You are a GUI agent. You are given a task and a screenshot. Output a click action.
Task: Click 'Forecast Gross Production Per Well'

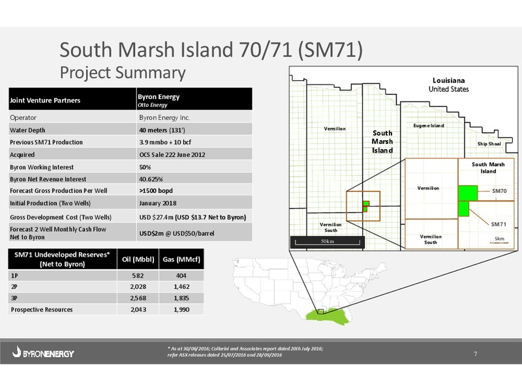click(59, 191)
